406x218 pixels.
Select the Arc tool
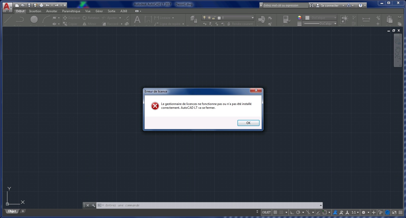(46, 19)
